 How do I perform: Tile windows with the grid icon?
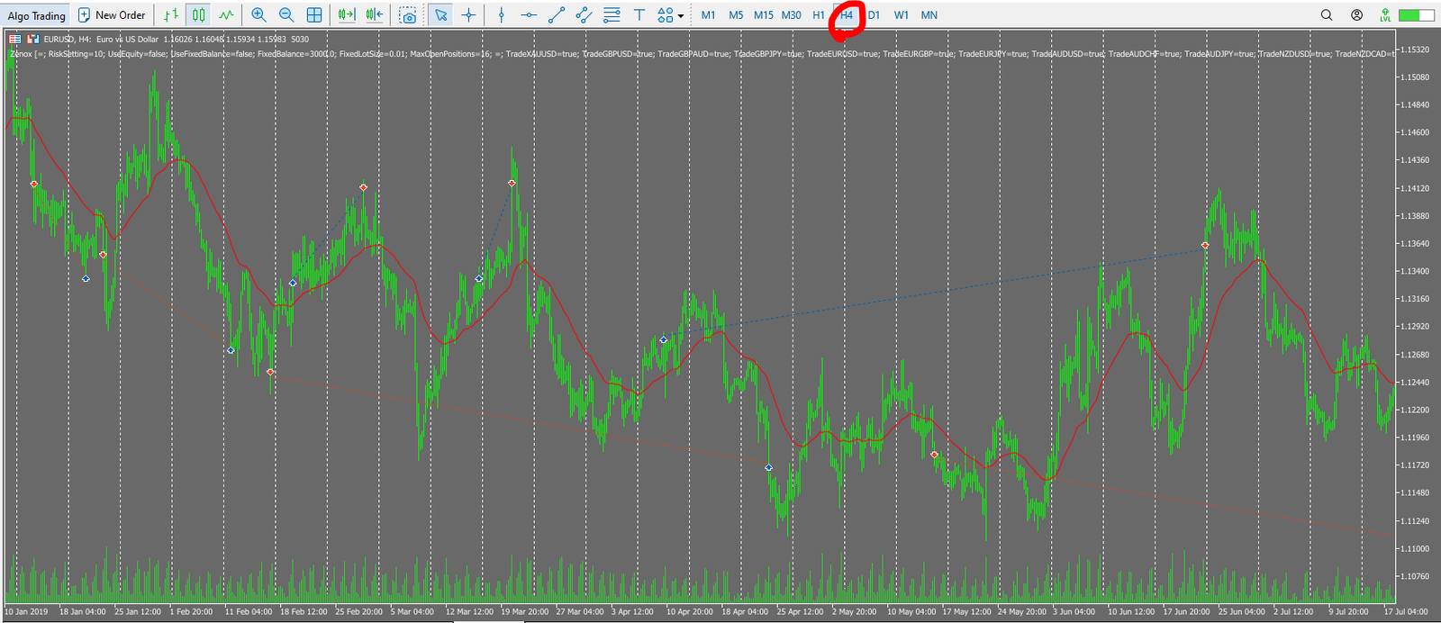coord(314,15)
